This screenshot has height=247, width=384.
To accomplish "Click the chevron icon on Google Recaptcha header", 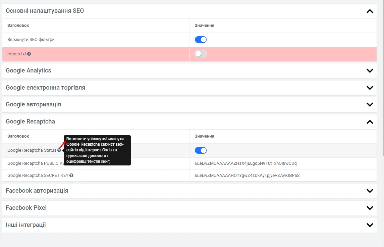I will pos(370,122).
